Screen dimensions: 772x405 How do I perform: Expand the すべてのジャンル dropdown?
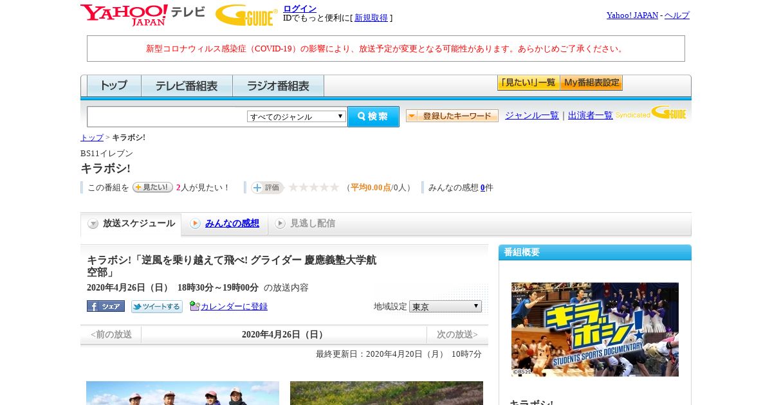pos(297,116)
